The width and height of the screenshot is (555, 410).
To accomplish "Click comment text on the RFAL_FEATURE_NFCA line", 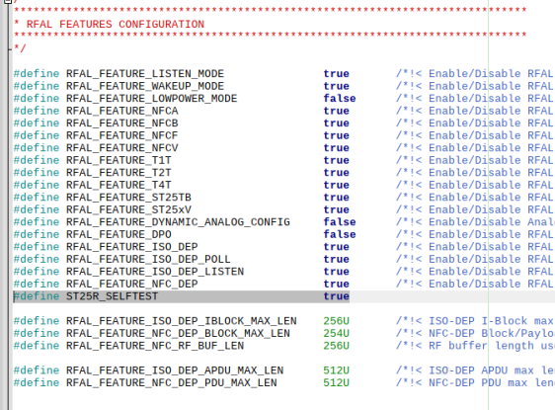I will [475, 111].
